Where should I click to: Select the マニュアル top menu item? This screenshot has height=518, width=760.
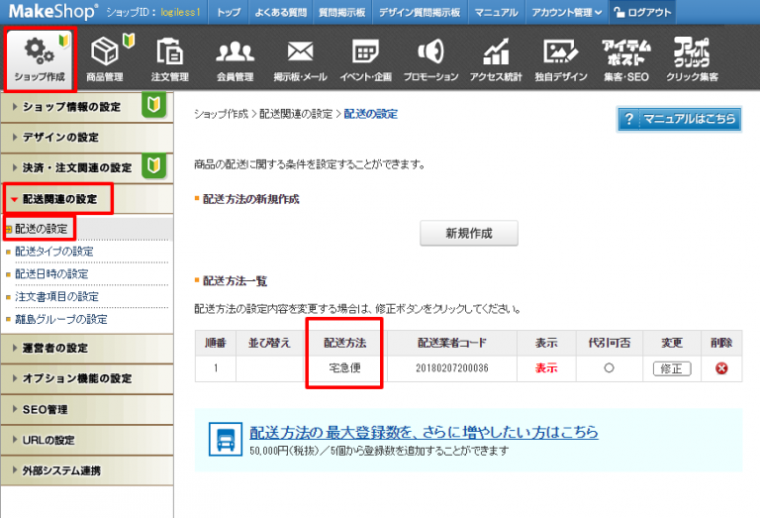pyautogui.click(x=495, y=13)
